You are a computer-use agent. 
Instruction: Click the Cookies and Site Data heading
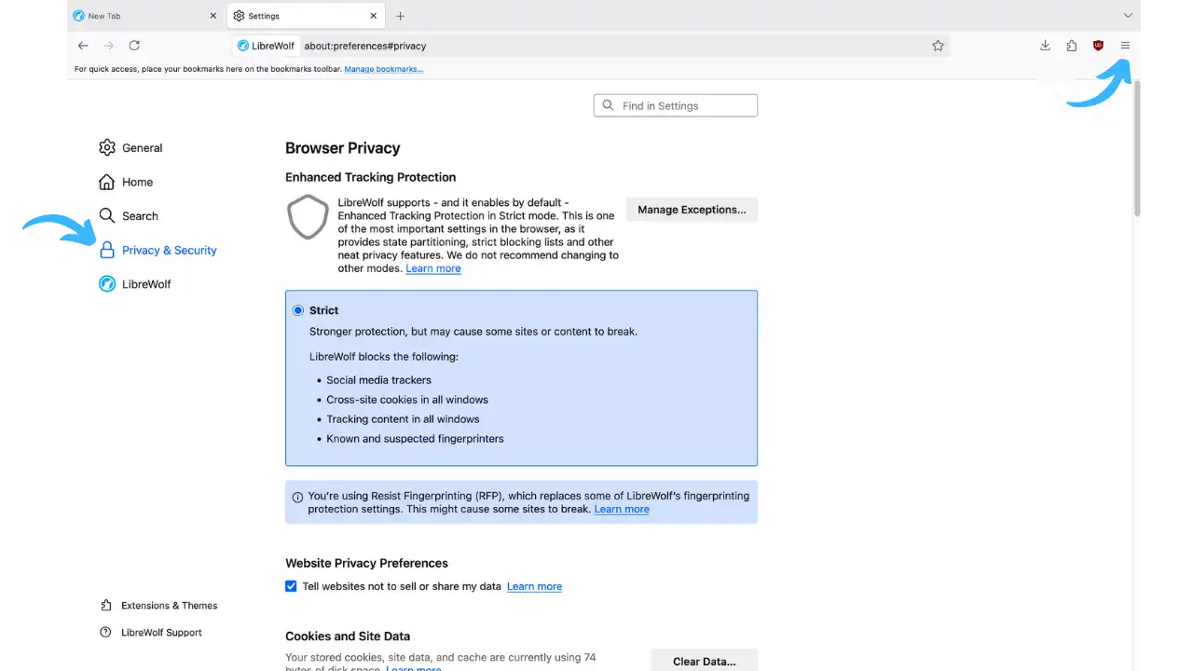[x=348, y=637]
